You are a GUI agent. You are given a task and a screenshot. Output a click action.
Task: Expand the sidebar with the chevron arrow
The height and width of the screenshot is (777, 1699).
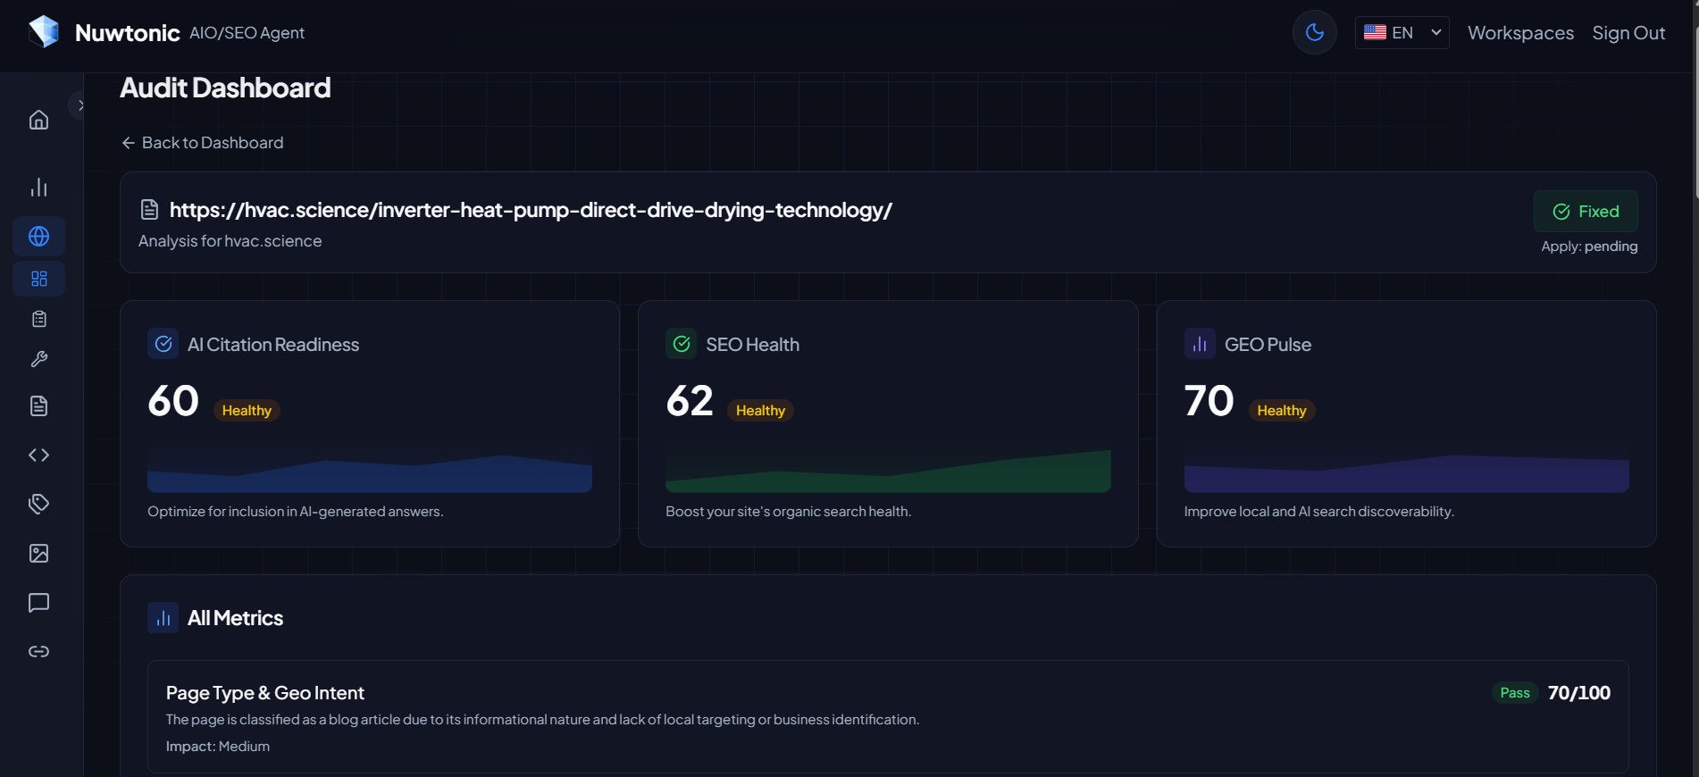(x=80, y=105)
